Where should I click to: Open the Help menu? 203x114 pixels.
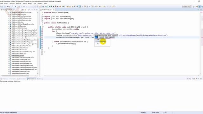45,3
